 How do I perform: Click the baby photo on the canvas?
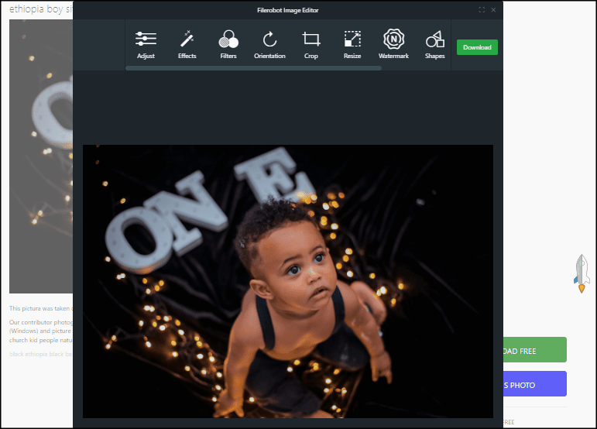click(287, 280)
